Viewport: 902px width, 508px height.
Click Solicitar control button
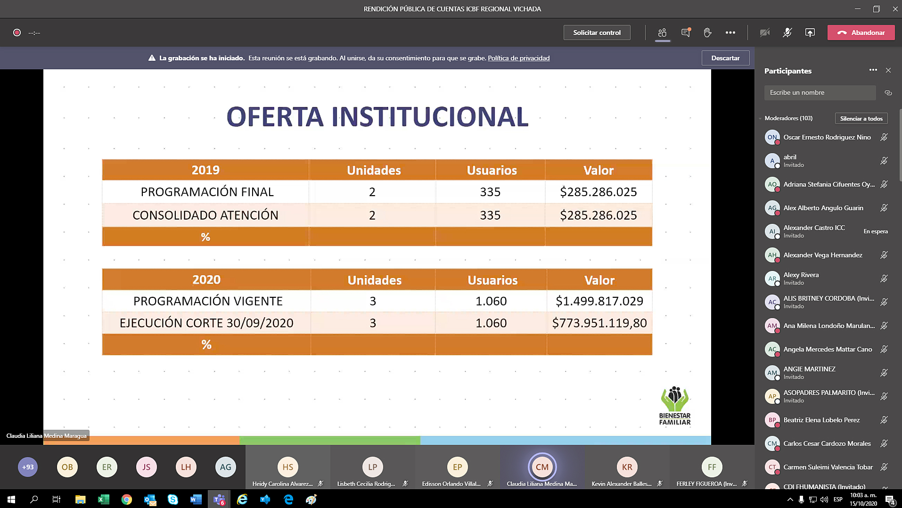597,33
